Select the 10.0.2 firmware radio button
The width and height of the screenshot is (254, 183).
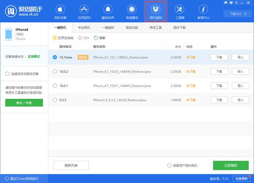coord(55,71)
